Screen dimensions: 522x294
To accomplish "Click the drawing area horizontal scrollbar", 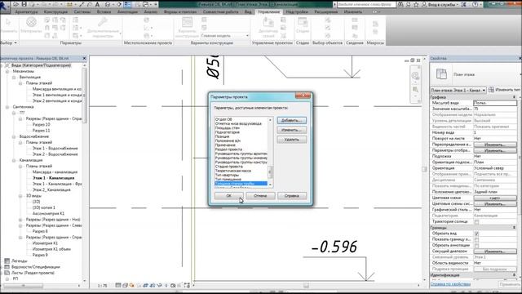I will click(x=306, y=285).
